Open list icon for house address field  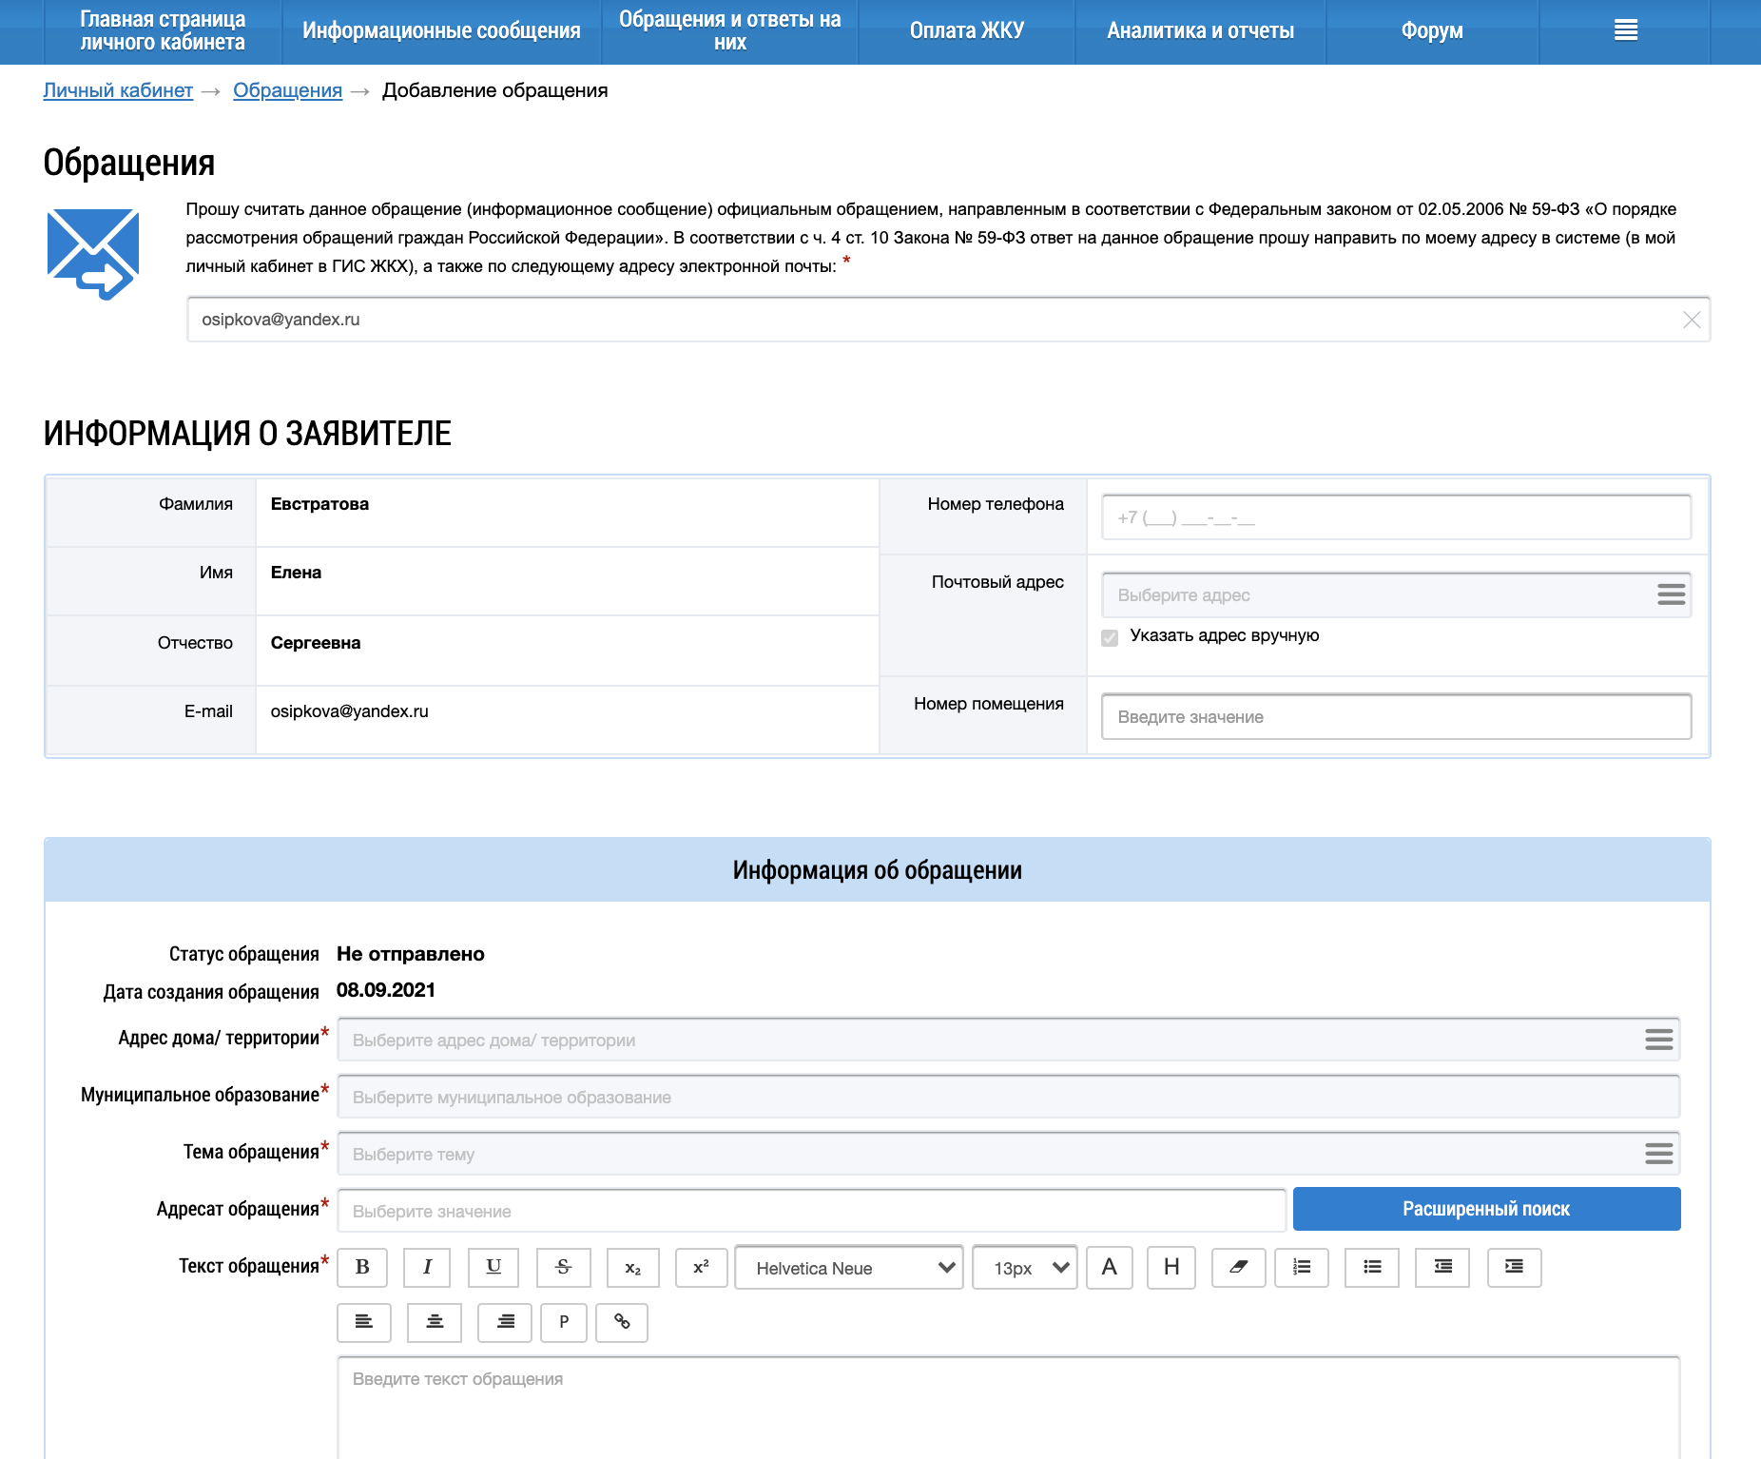pyautogui.click(x=1659, y=1040)
